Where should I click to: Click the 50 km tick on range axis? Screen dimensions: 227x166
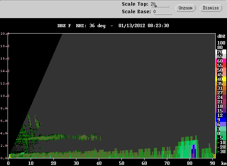point(121,159)
